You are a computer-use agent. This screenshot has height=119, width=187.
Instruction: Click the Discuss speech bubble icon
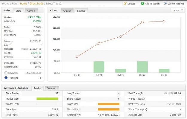tap(125, 4)
